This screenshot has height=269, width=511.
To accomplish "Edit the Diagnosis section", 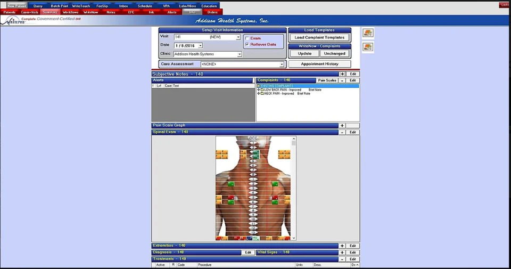I will [x=248, y=252].
